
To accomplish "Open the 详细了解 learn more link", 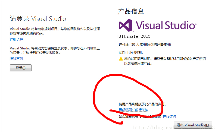I will coord(16,39).
